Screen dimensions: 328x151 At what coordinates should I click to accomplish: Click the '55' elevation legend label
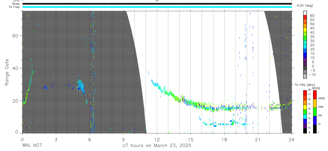point(312,20)
